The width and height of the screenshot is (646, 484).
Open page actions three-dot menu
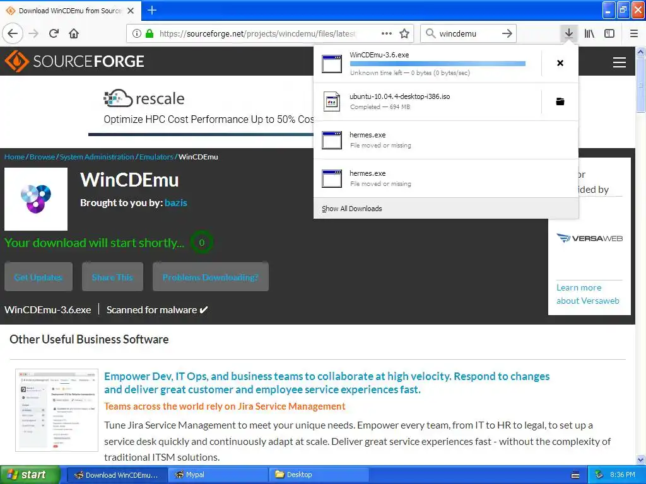pos(387,34)
